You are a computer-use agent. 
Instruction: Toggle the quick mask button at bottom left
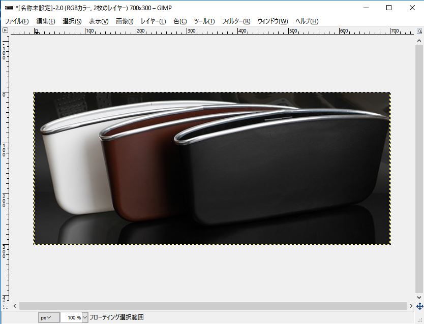[6, 306]
